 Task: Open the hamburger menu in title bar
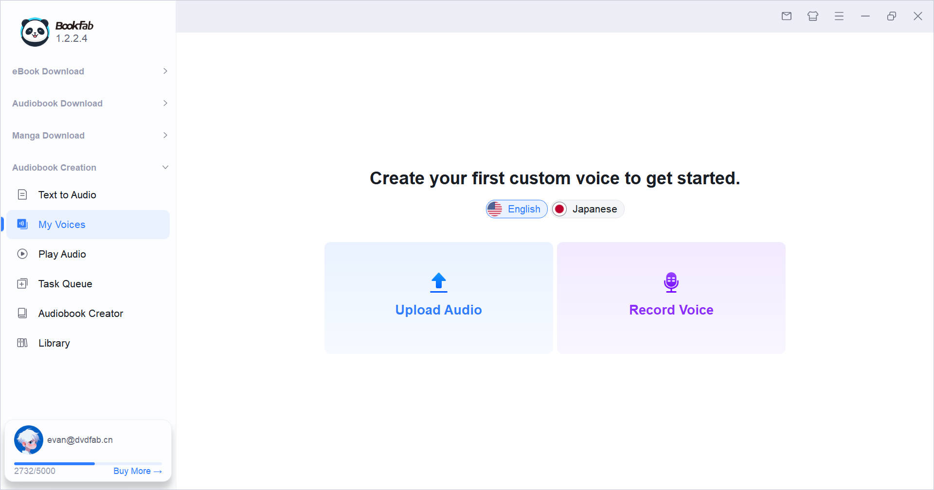(839, 16)
